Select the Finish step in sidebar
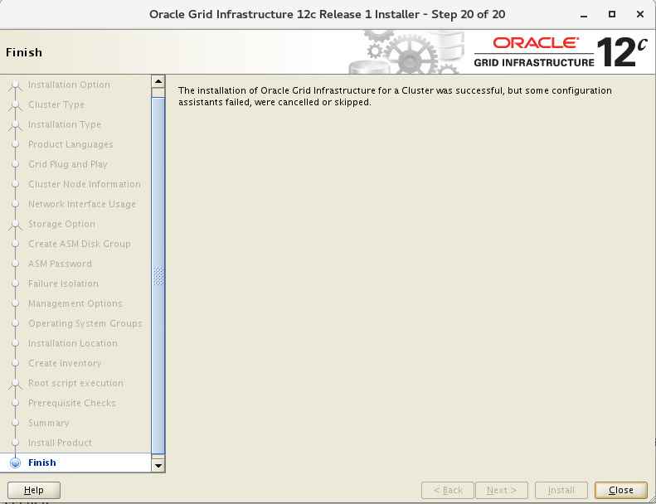This screenshot has width=656, height=504. click(42, 463)
